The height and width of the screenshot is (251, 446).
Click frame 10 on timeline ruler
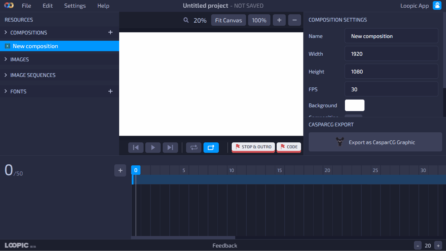point(231,170)
